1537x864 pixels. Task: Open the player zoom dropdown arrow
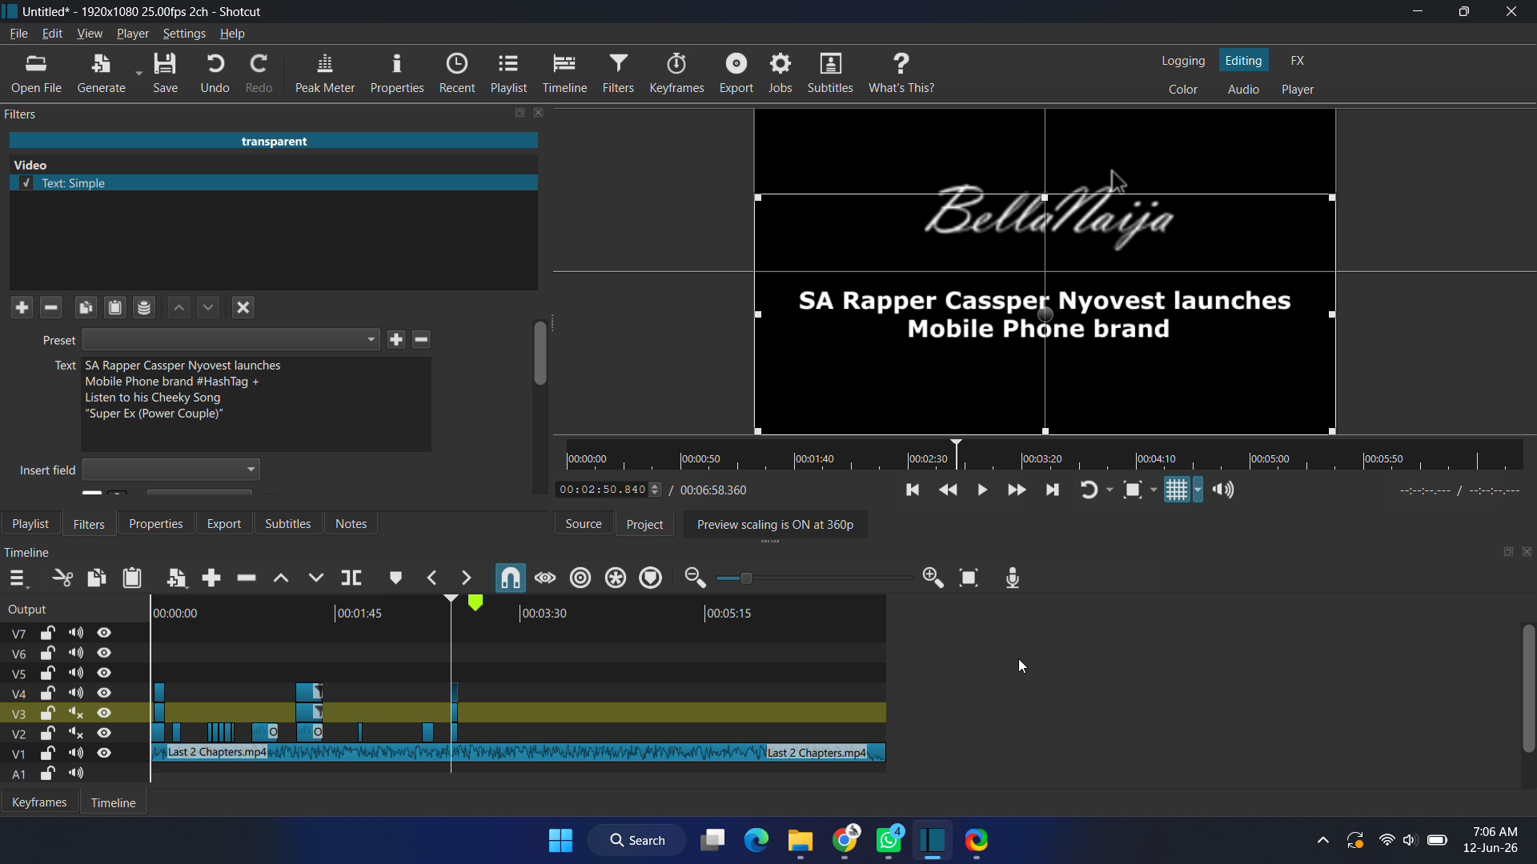(x=1154, y=490)
